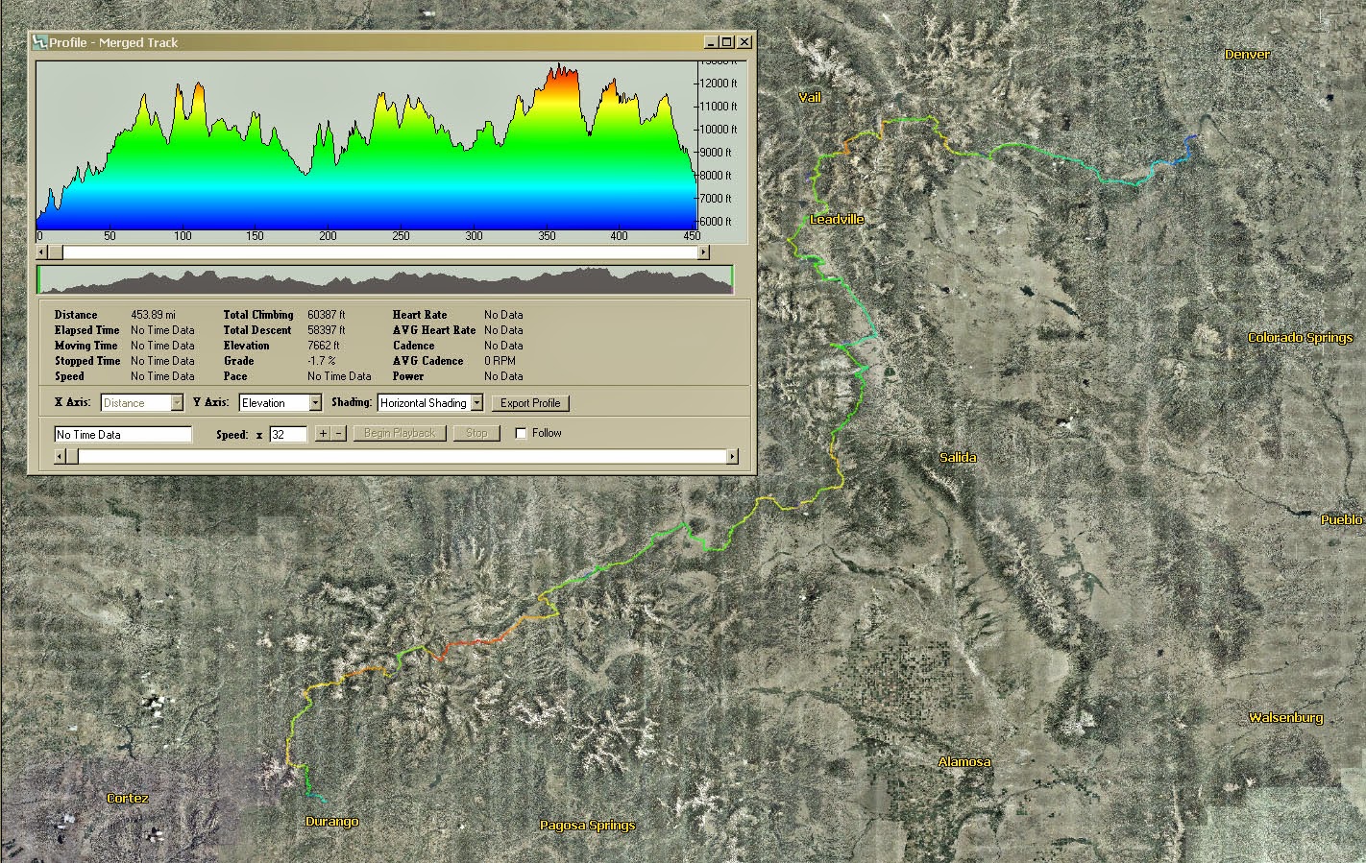Click the Elevation value 7662 ft
This screenshot has width=1366, height=863.
pos(323,346)
